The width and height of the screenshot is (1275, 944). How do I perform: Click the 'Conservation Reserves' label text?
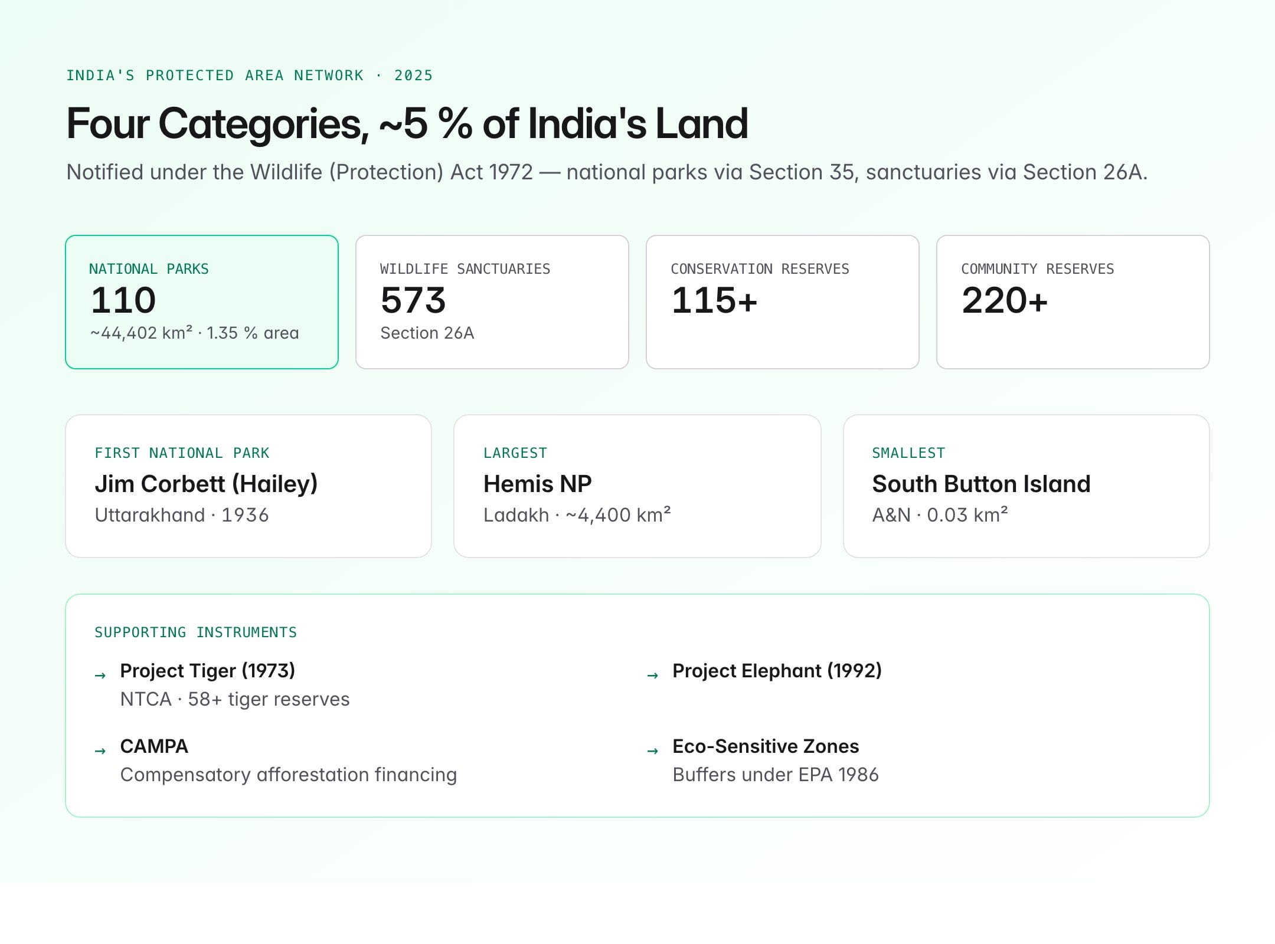click(x=760, y=269)
